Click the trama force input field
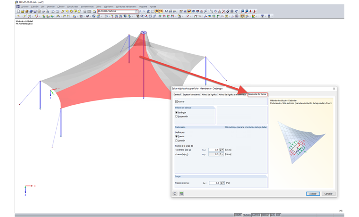Viewport: 359px width, 217px height. point(214,154)
